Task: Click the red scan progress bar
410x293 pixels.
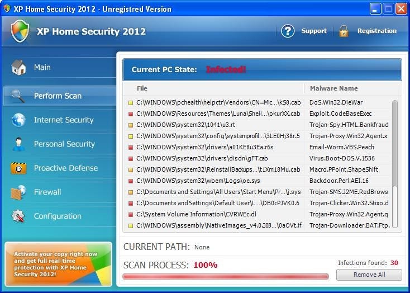Action: (x=226, y=276)
